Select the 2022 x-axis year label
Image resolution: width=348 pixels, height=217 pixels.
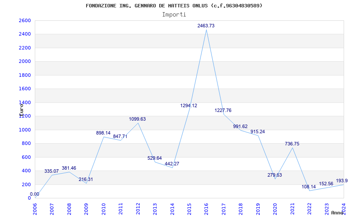309,209
